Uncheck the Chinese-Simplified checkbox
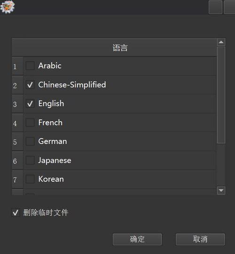 (x=30, y=85)
